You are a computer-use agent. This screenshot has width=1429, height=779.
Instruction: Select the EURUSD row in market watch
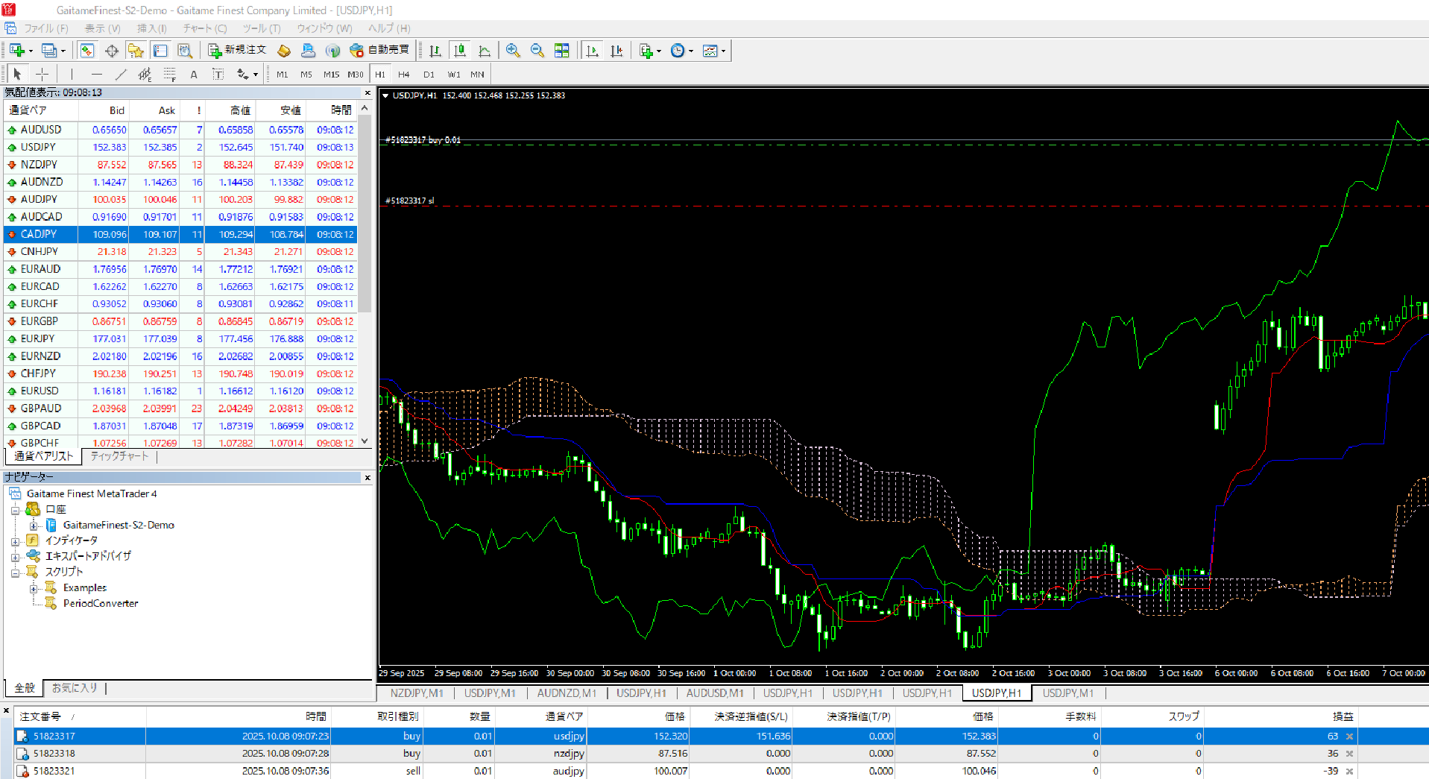click(x=40, y=391)
